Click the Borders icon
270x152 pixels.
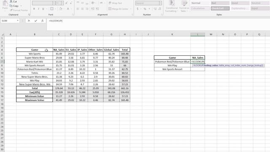click(x=51, y=9)
